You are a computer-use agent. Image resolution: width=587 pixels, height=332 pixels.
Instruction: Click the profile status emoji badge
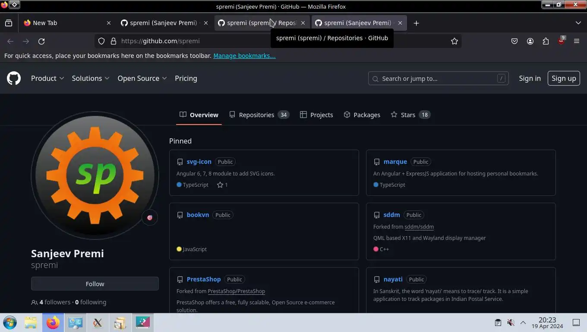pyautogui.click(x=150, y=217)
